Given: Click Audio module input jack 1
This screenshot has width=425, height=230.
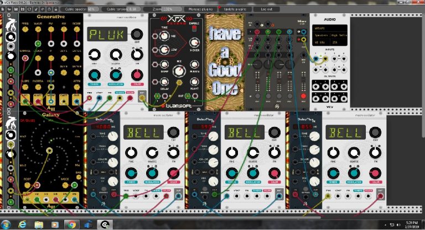Looking at the screenshot, I should 316,58.
